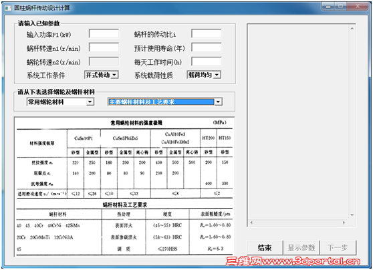Click the 结束 button

(265, 248)
